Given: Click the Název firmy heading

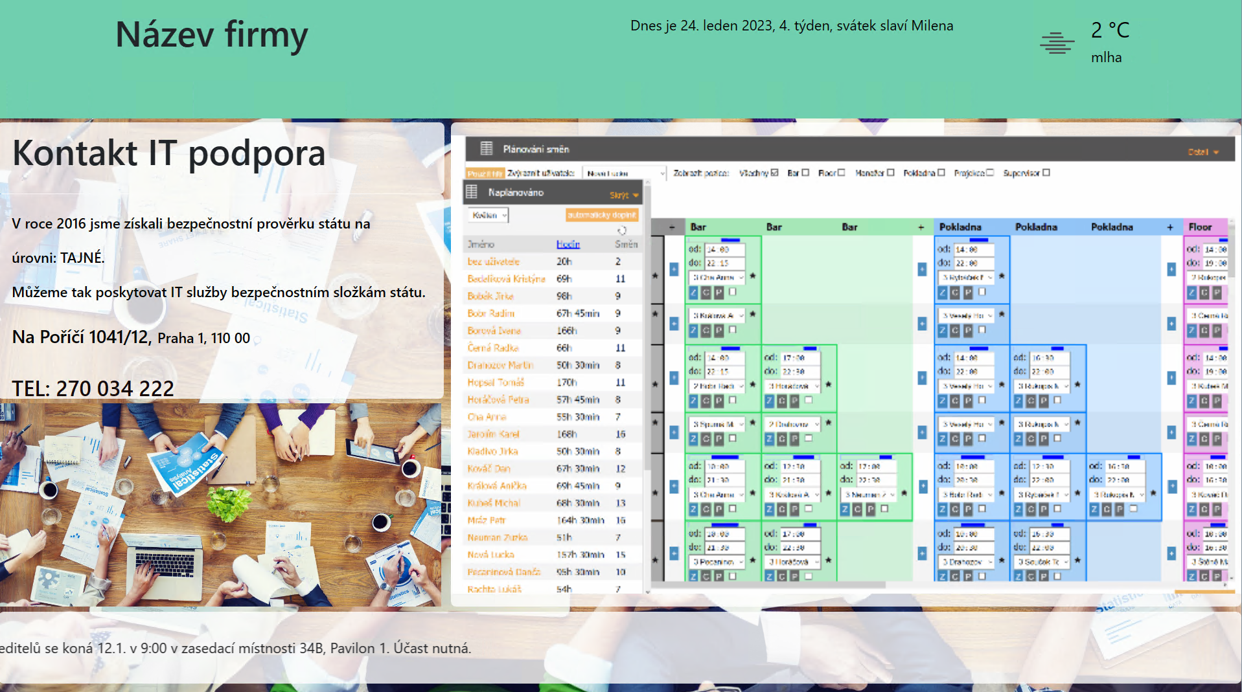Looking at the screenshot, I should (x=211, y=34).
